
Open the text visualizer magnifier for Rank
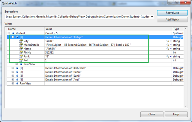click(167, 56)
